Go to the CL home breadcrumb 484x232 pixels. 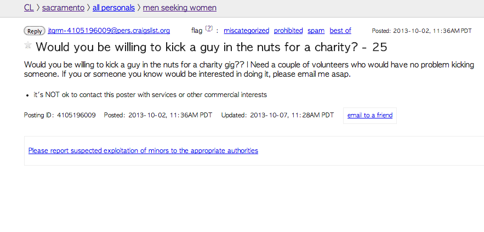click(x=29, y=8)
